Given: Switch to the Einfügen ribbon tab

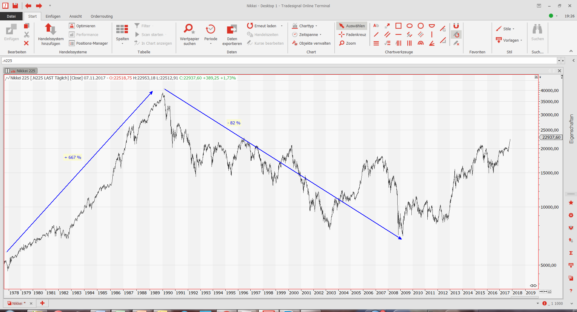Looking at the screenshot, I should pyautogui.click(x=53, y=16).
